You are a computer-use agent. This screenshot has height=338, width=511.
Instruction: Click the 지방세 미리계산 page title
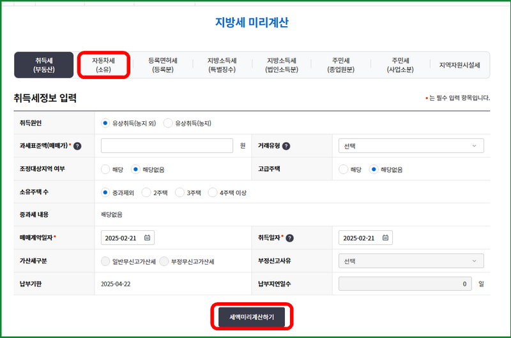click(x=252, y=22)
